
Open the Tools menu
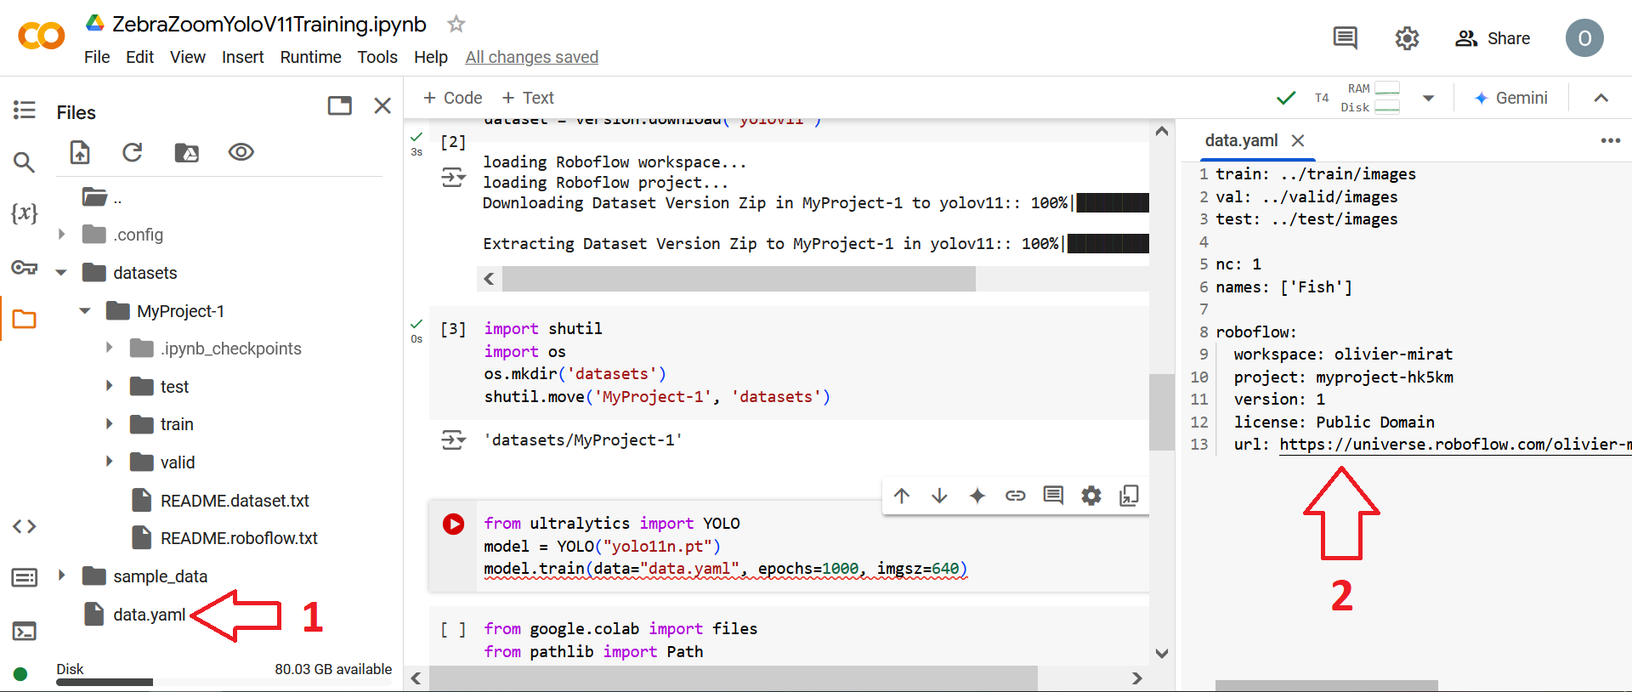tap(377, 57)
